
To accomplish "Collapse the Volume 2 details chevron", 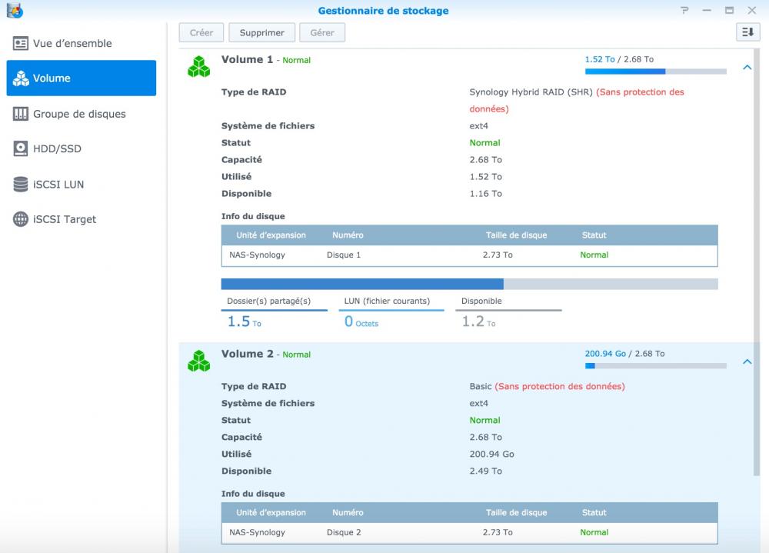I will pos(747,362).
